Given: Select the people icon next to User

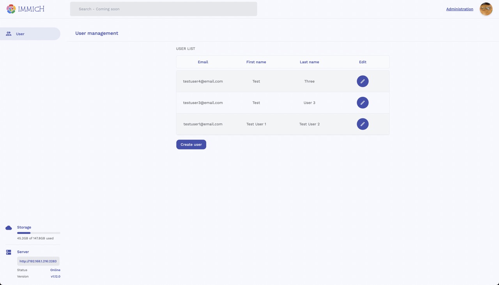Looking at the screenshot, I should (x=9, y=34).
